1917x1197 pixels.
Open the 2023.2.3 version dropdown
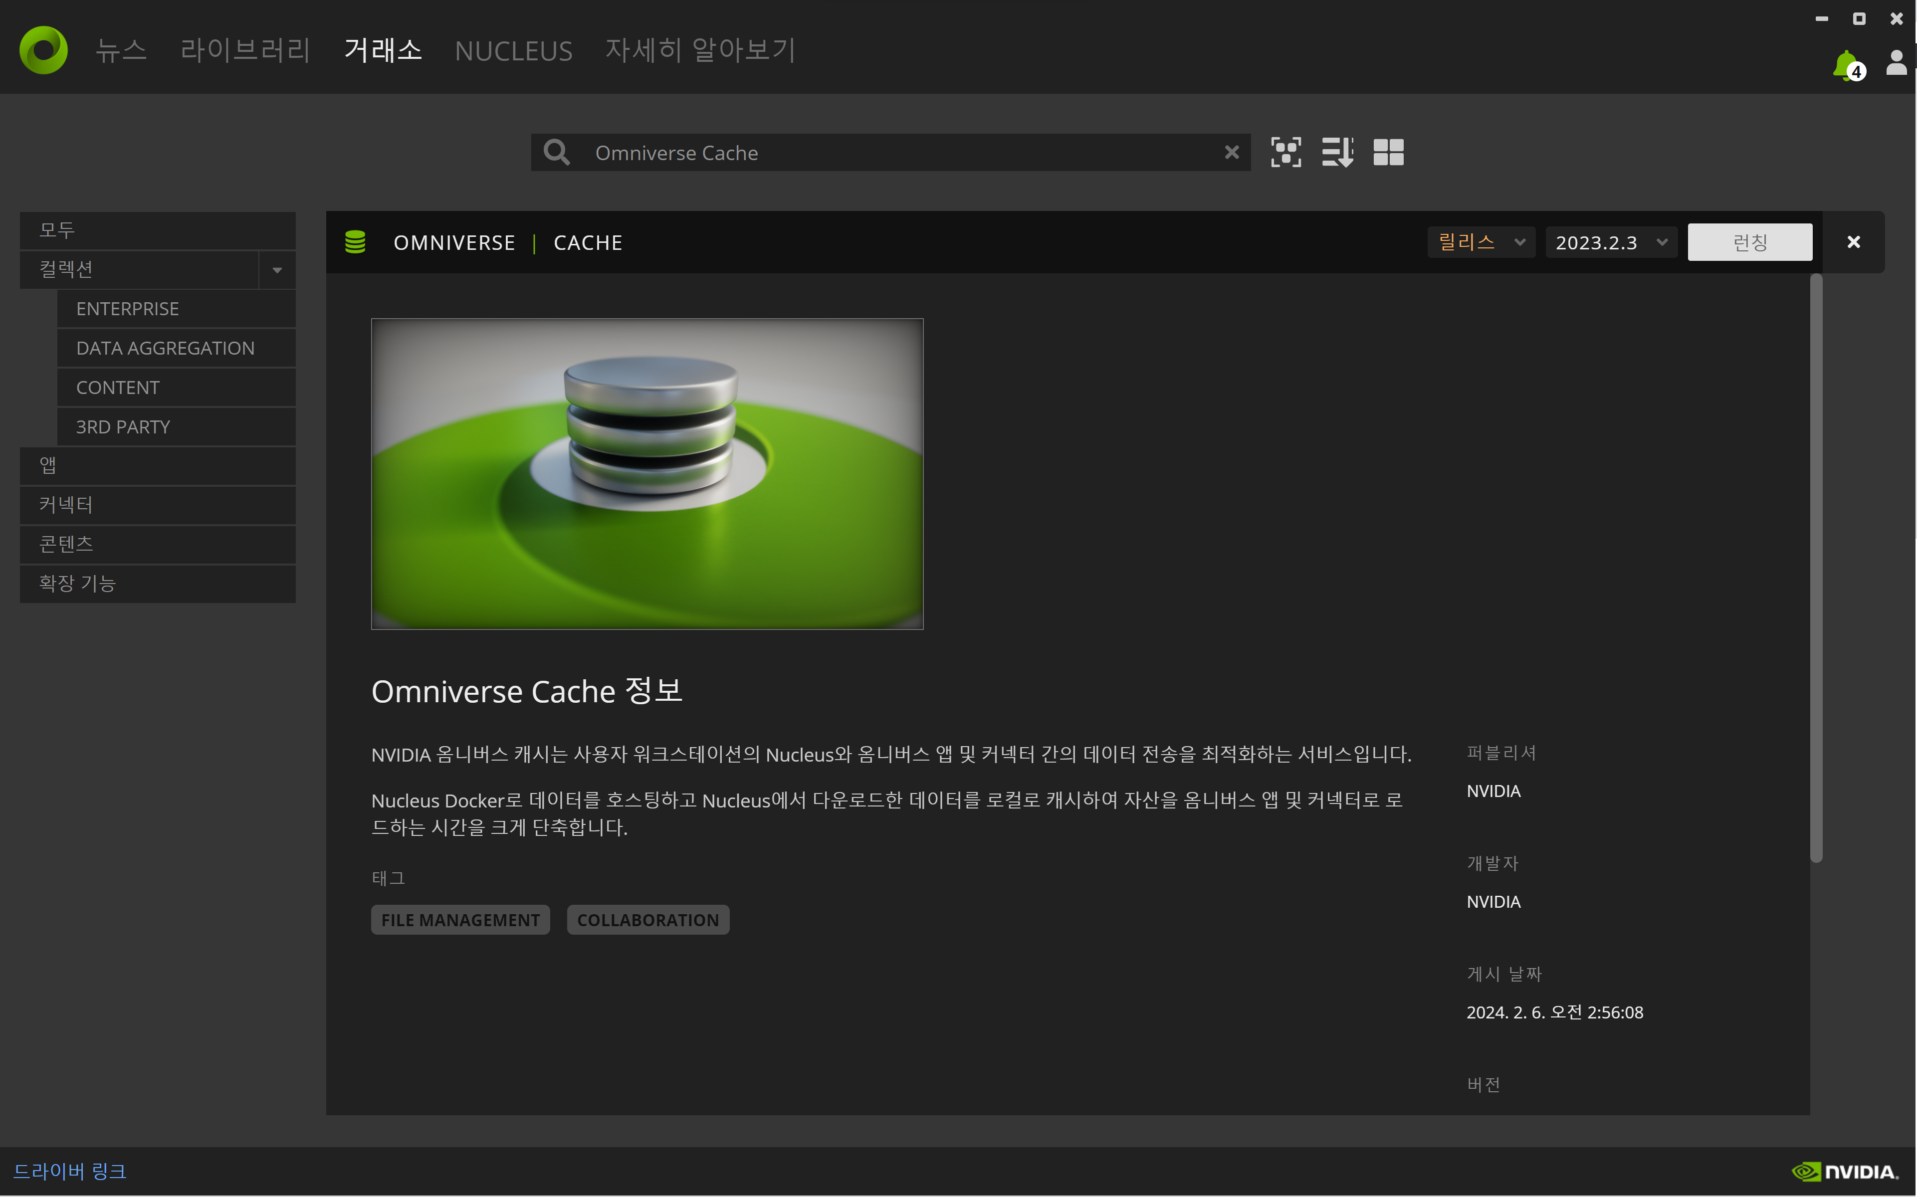(x=1611, y=242)
